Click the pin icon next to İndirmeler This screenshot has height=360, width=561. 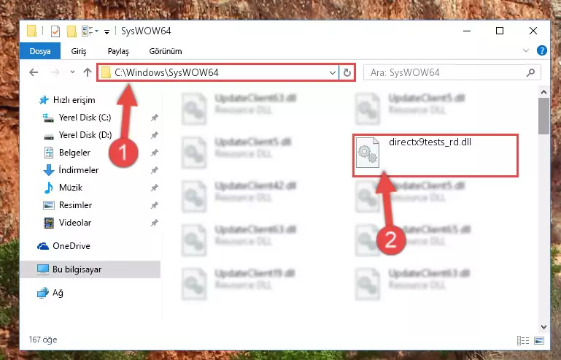pyautogui.click(x=154, y=170)
